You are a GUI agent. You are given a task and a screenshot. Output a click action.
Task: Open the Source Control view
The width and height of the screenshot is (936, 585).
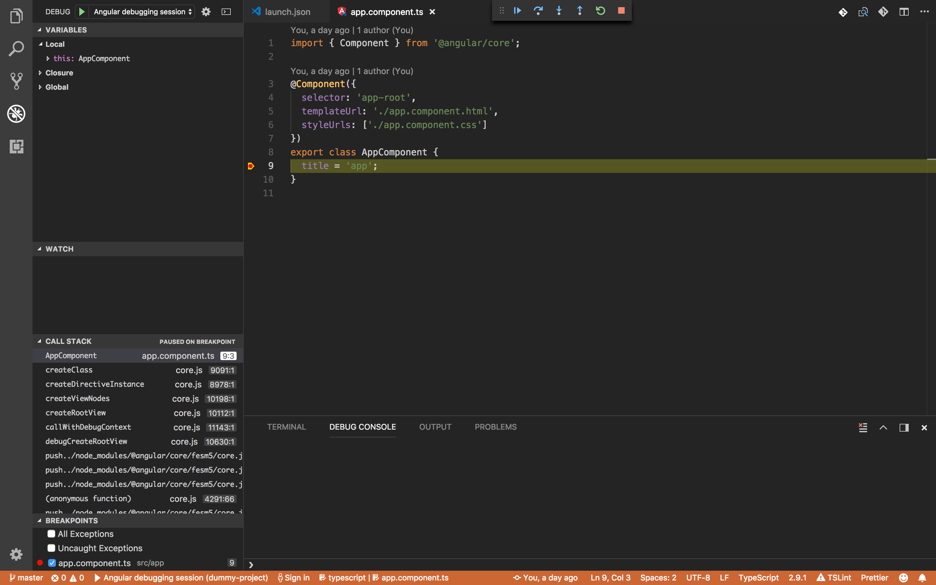(16, 81)
